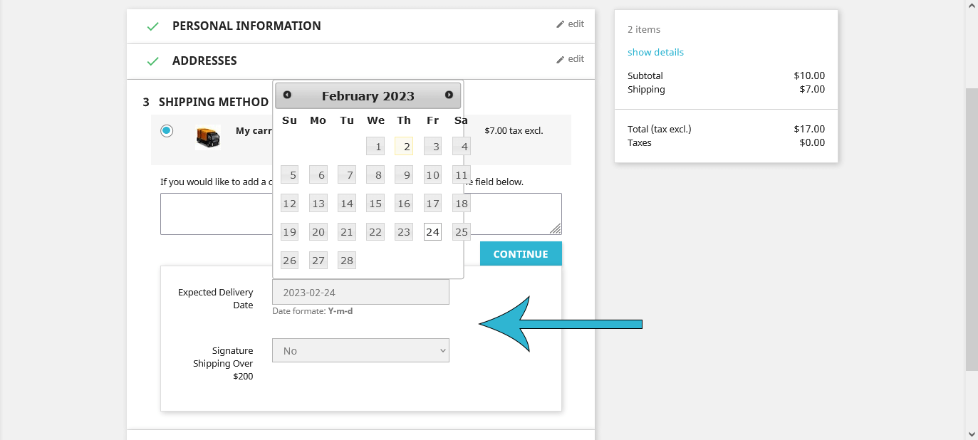
Task: Click the pencil edit icon for Personal Information
Action: pyautogui.click(x=560, y=24)
